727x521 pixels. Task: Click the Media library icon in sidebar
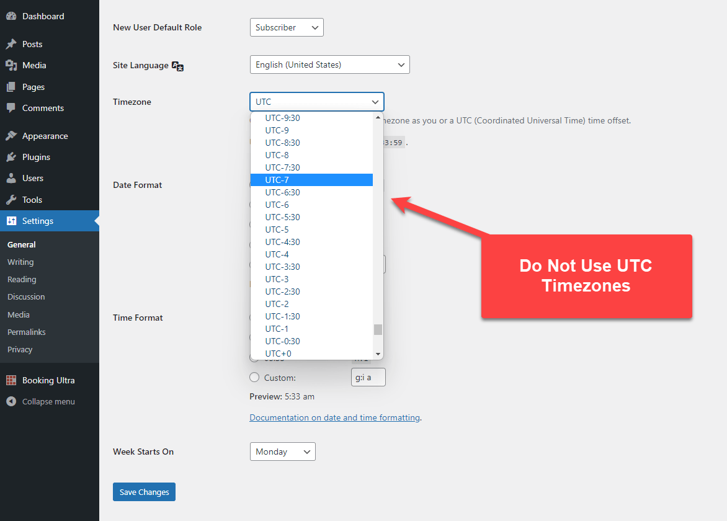11,65
